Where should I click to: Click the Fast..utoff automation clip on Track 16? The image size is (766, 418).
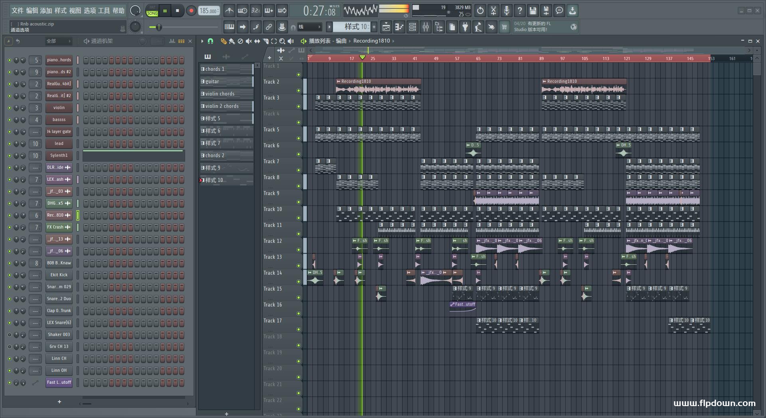463,307
